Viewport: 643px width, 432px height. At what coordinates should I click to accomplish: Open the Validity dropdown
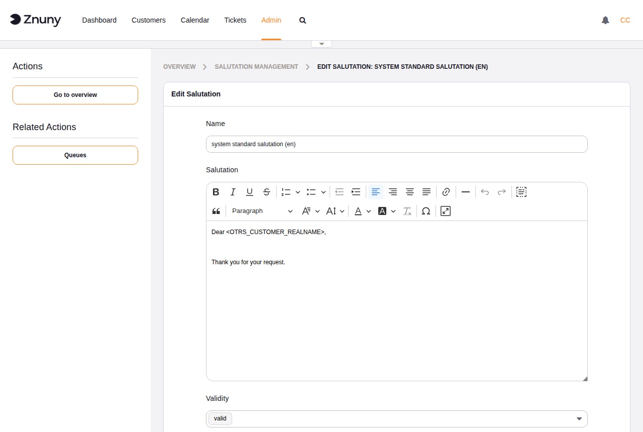tap(397, 419)
